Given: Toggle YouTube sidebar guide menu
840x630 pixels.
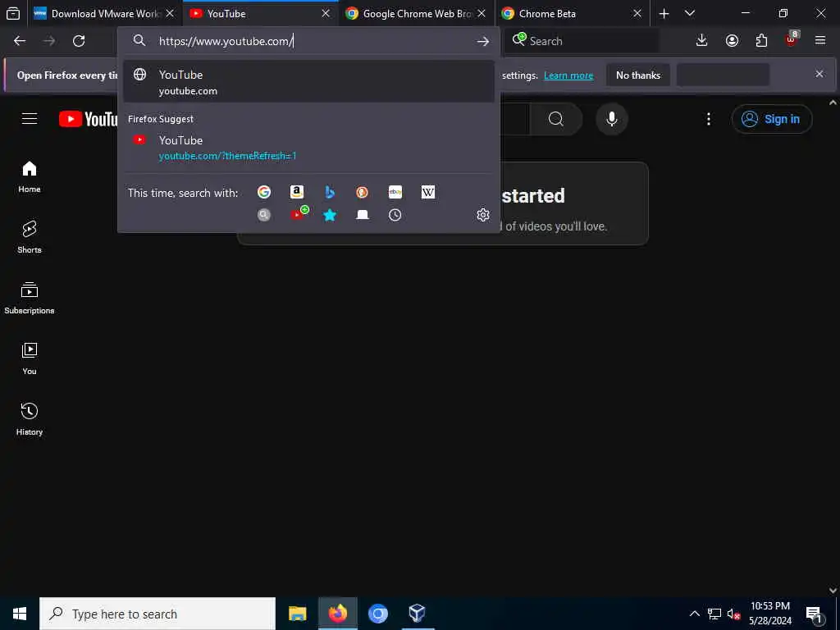Looking at the screenshot, I should tap(30, 118).
